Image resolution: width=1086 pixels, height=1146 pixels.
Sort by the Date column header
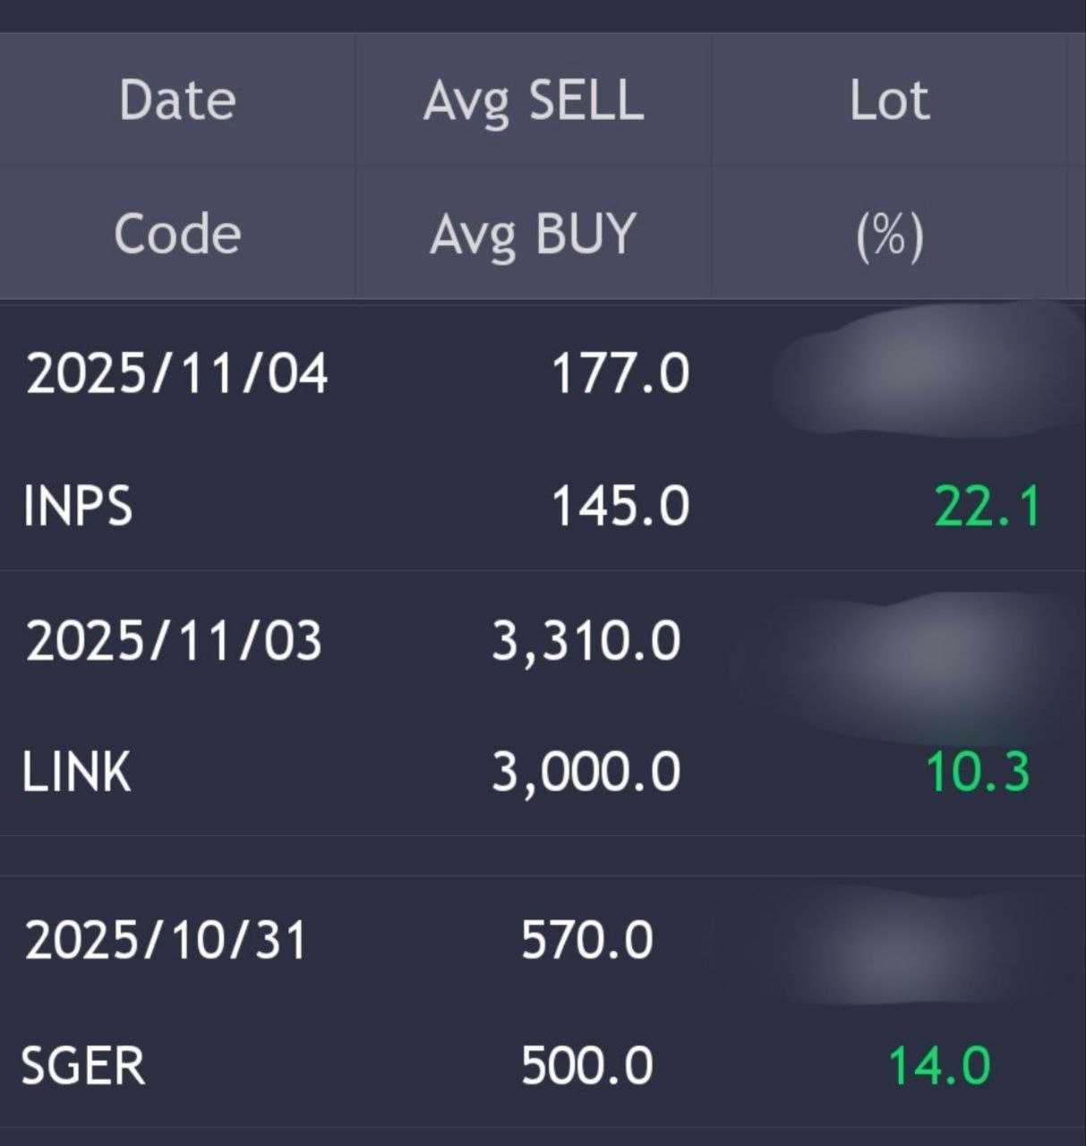click(177, 99)
